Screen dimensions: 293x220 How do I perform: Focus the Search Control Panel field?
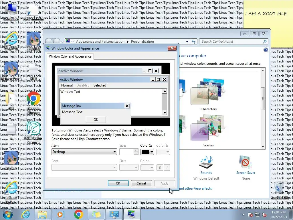click(x=231, y=42)
